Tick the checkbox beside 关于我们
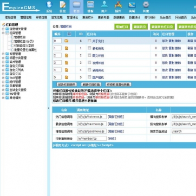 click(89, 41)
